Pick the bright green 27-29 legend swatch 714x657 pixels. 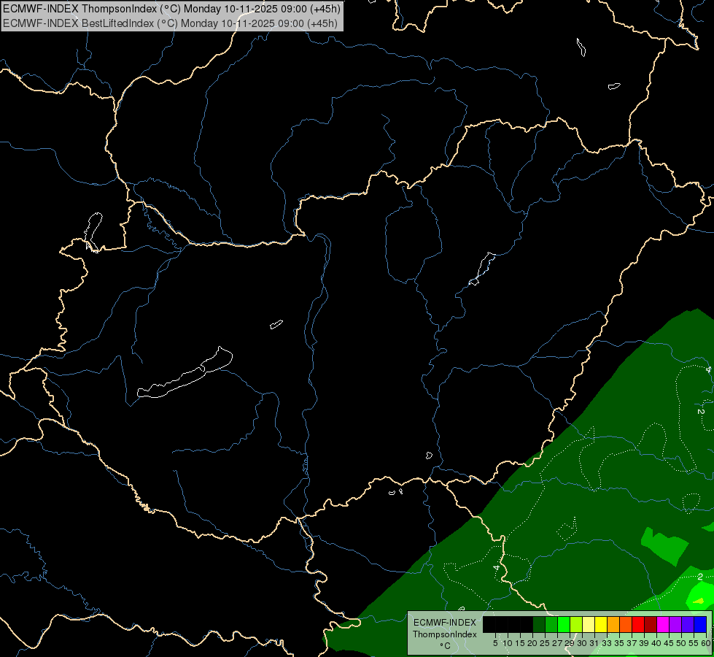point(564,624)
